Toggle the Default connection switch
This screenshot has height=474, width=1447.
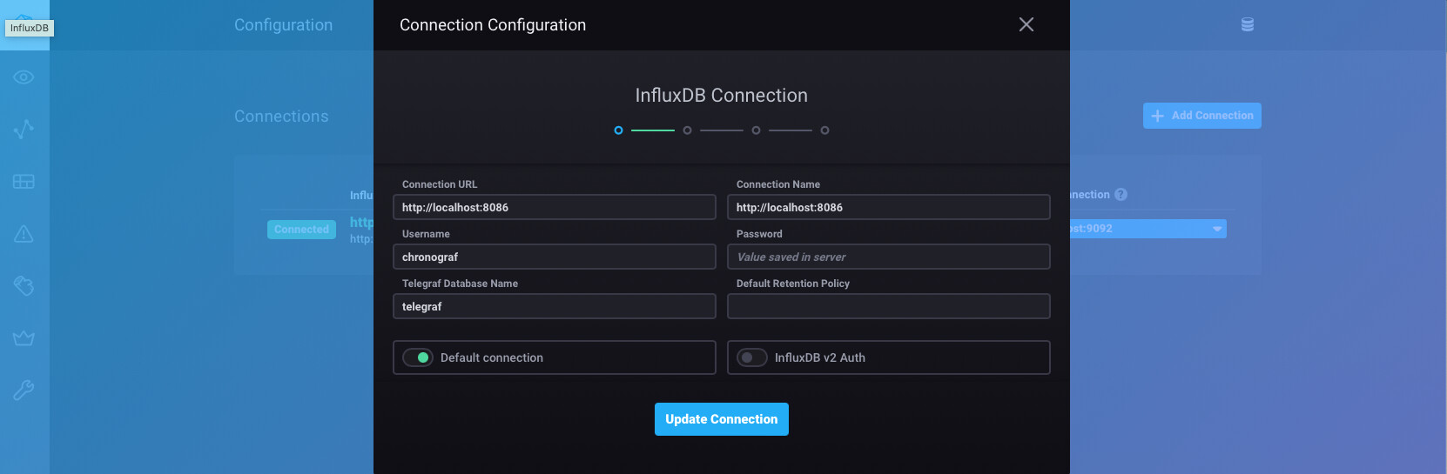click(418, 357)
